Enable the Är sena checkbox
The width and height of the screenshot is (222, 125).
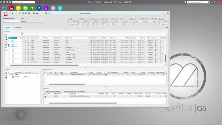(120, 19)
